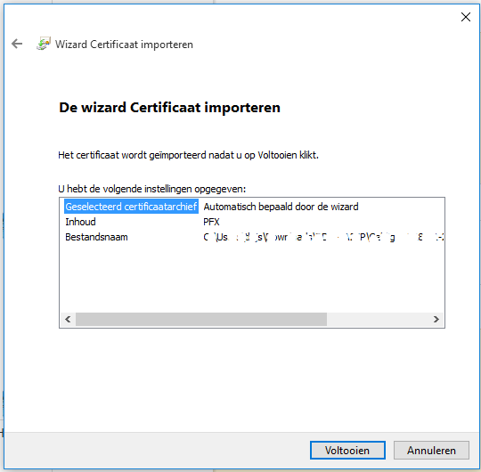The width and height of the screenshot is (481, 472).
Task: Go back with the arrow icon
Action: pyautogui.click(x=17, y=44)
